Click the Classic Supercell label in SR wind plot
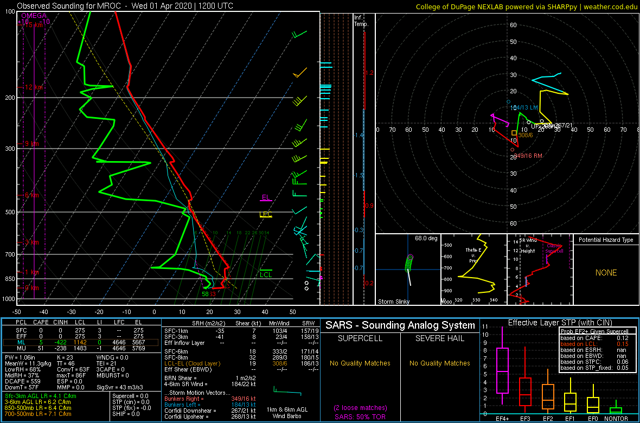 (x=555, y=248)
